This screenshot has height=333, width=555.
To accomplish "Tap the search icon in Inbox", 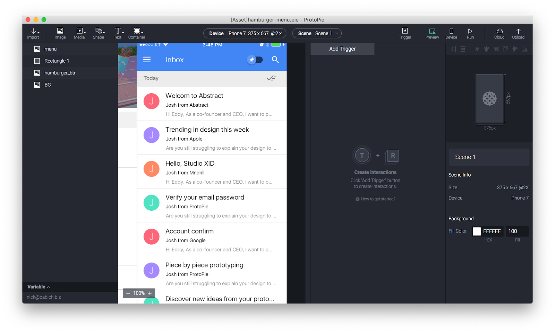I will 275,60.
